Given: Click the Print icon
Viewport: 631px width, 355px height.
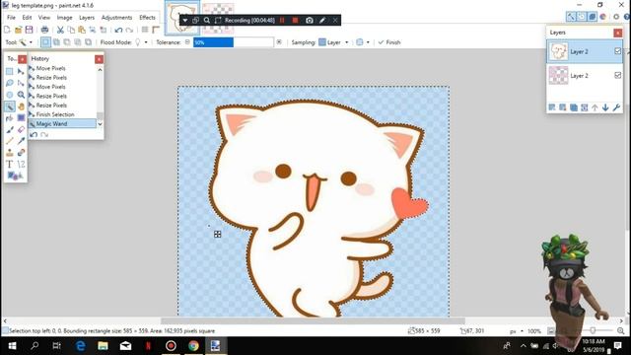Looking at the screenshot, I should [44, 30].
